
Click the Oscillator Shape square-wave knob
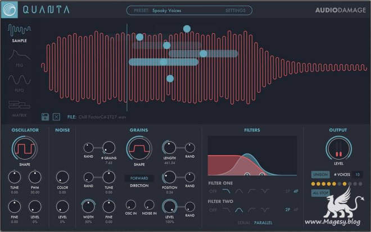[x=25, y=149]
